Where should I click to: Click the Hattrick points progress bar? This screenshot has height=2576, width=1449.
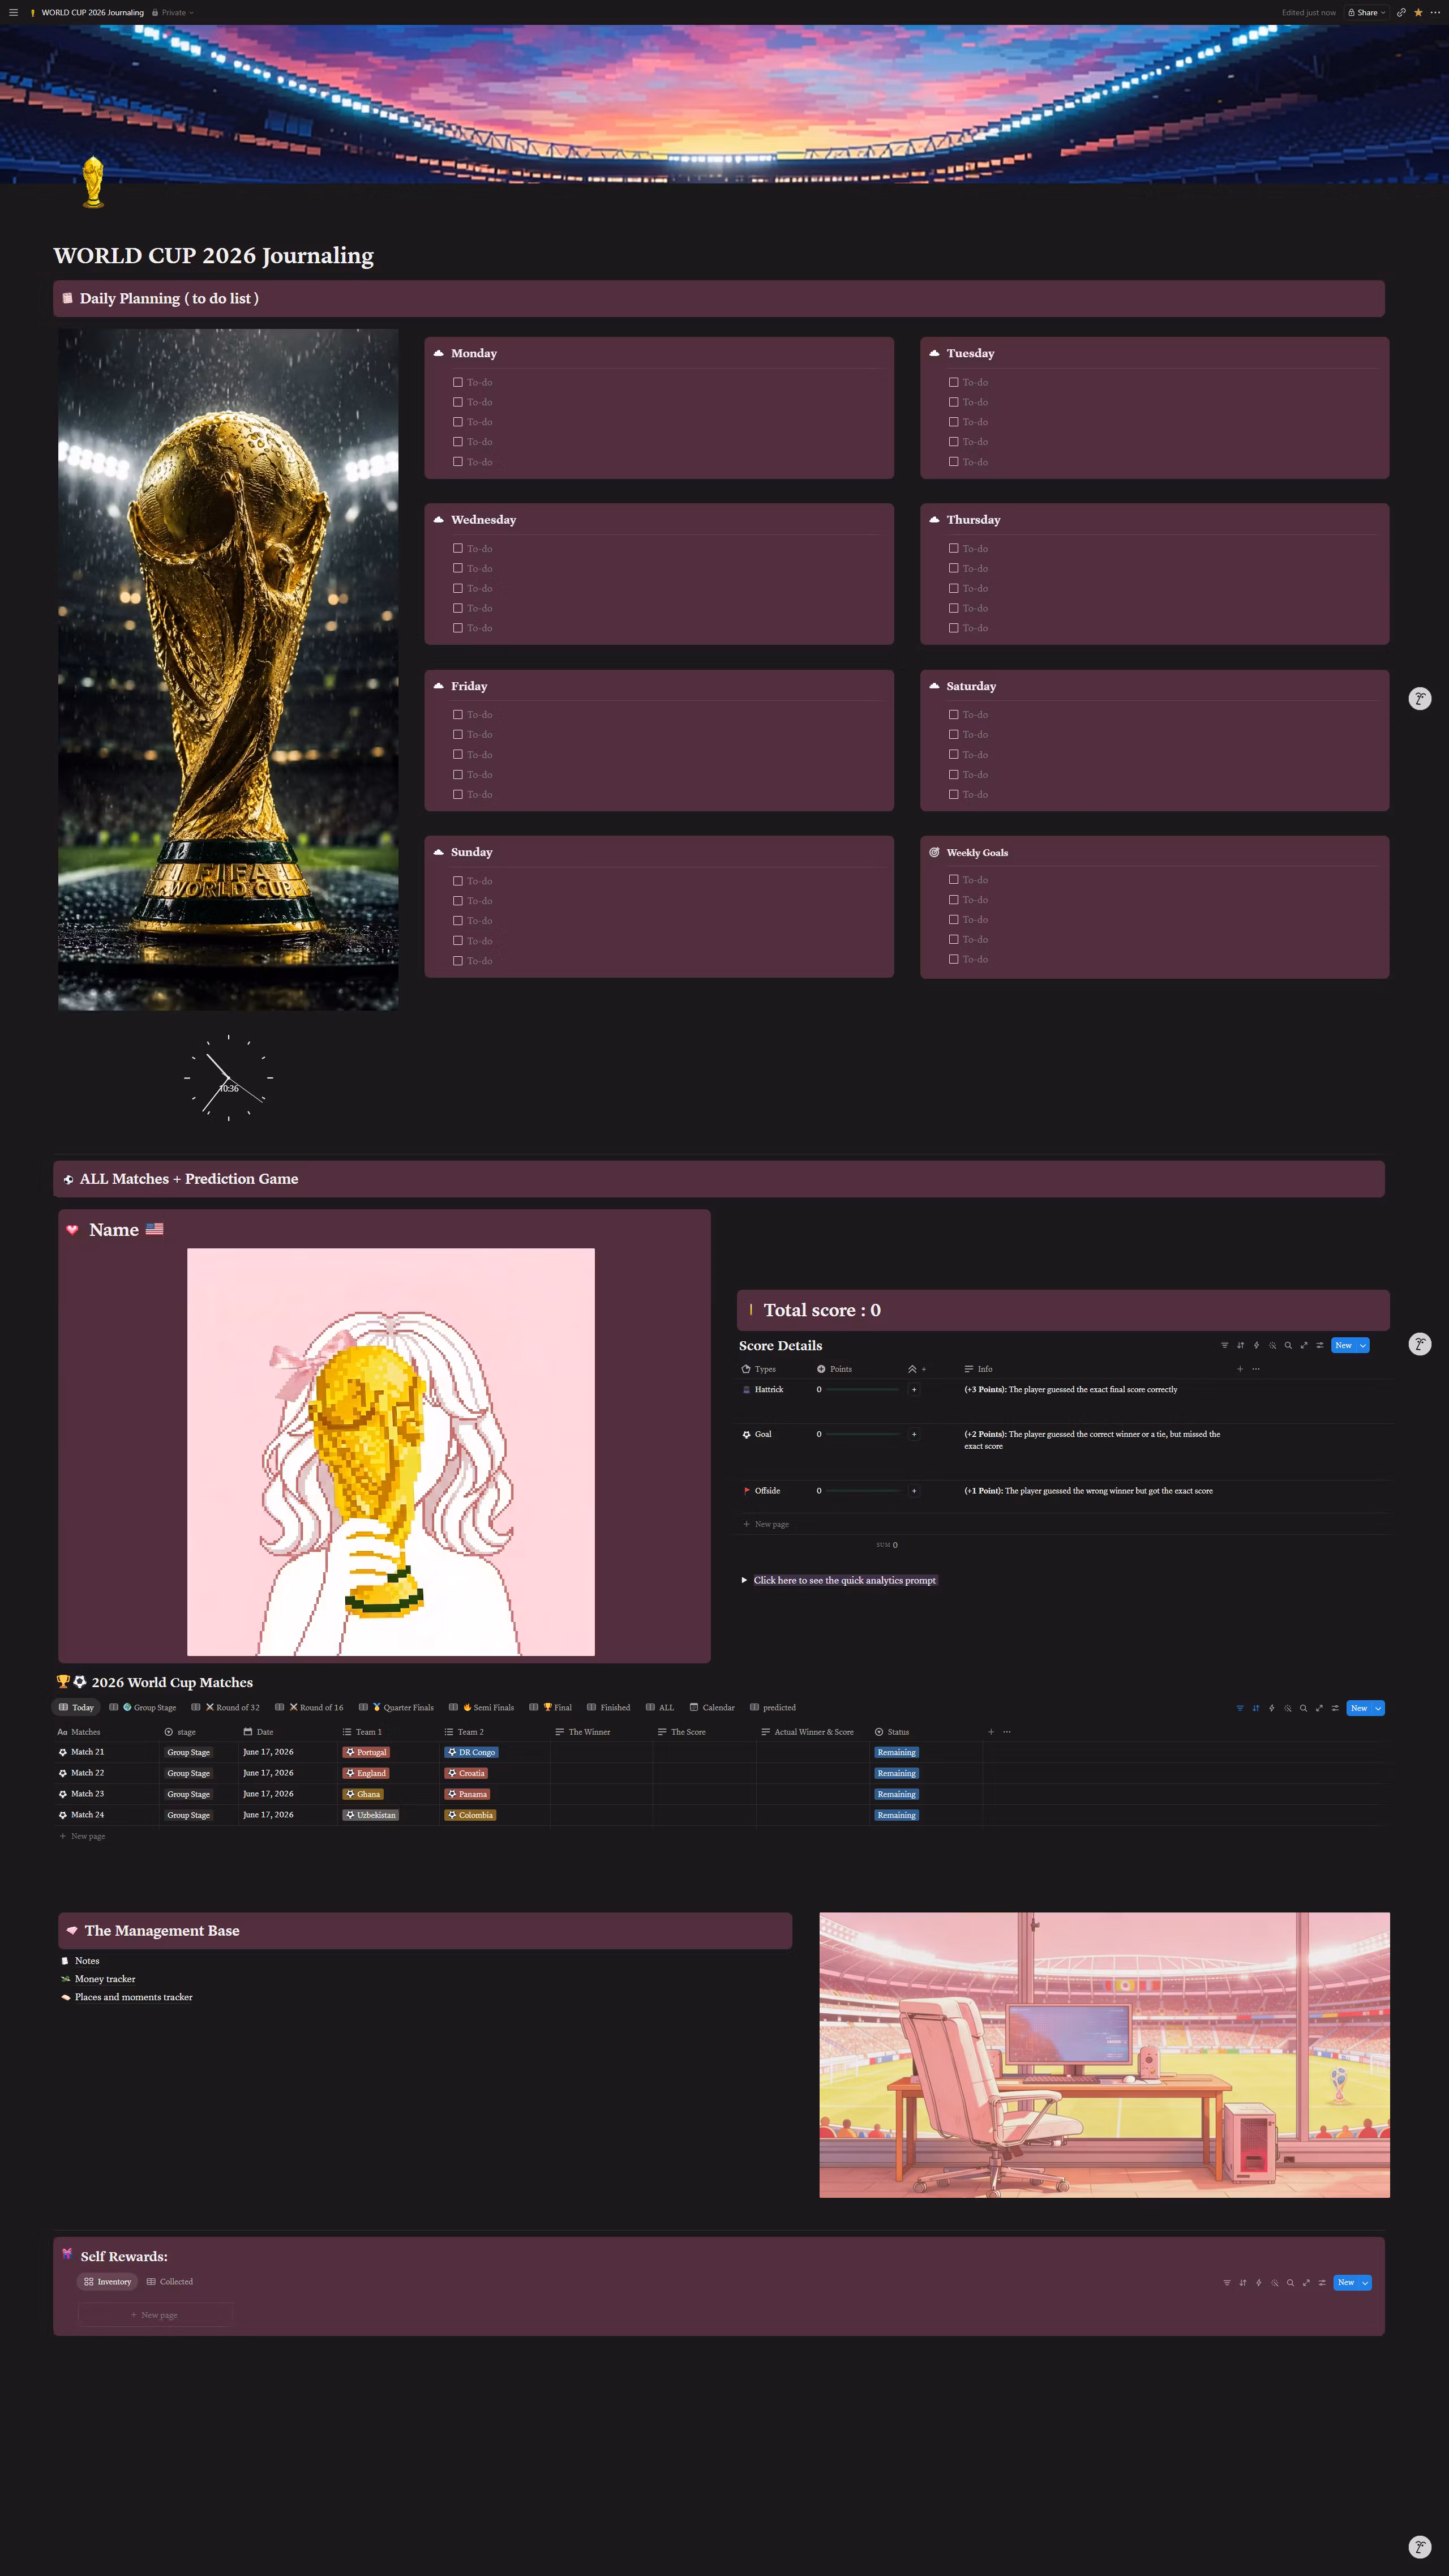[862, 1390]
